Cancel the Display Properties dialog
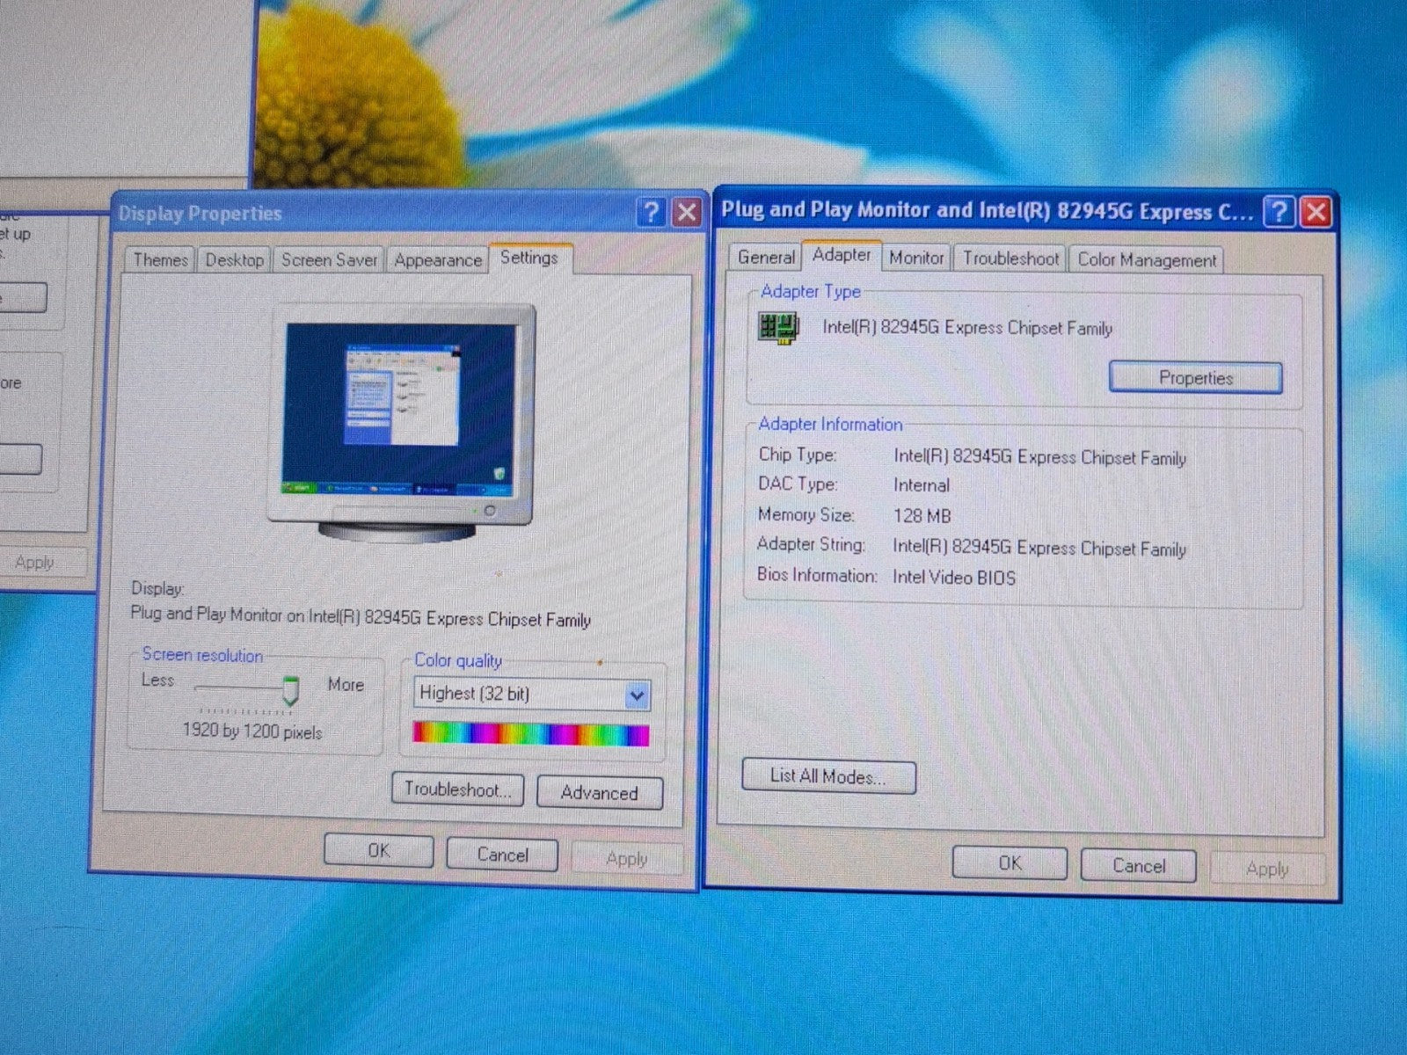 (502, 855)
